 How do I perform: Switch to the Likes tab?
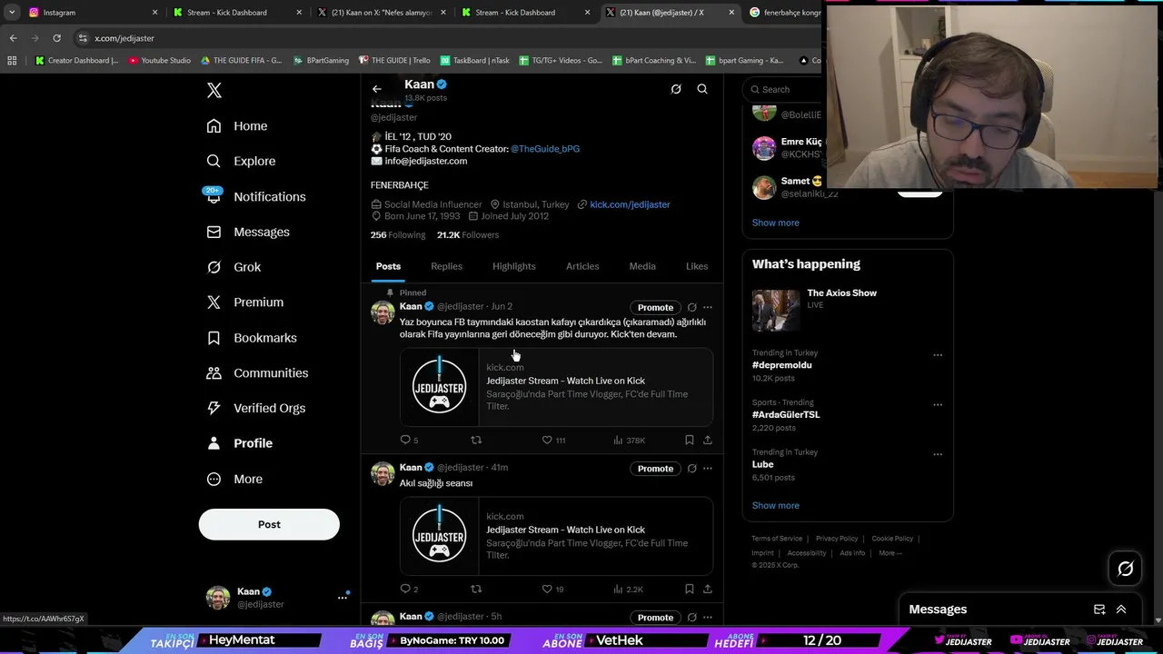(697, 266)
